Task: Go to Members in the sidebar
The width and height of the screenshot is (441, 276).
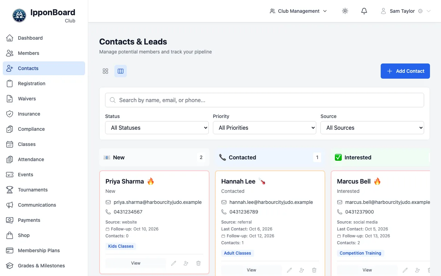Action: point(44,53)
